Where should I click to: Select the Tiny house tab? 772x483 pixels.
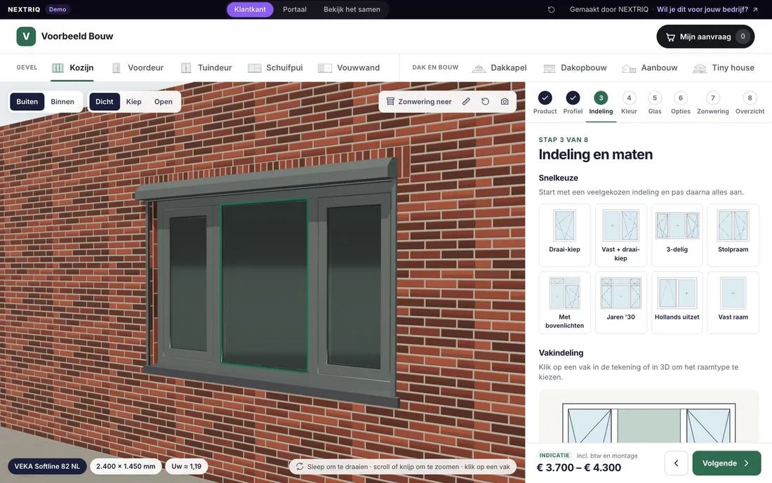[x=724, y=67]
